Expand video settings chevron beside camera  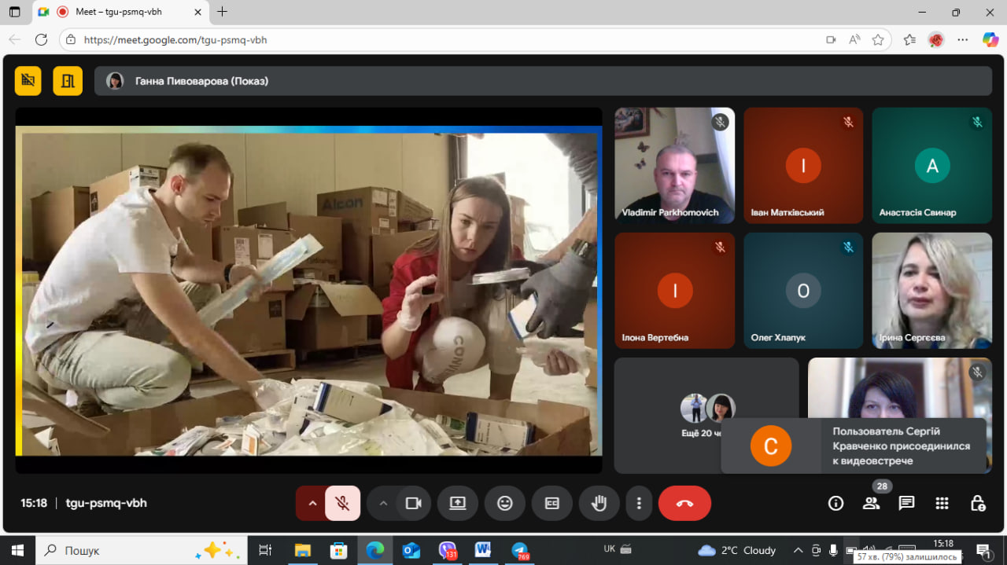click(x=383, y=504)
